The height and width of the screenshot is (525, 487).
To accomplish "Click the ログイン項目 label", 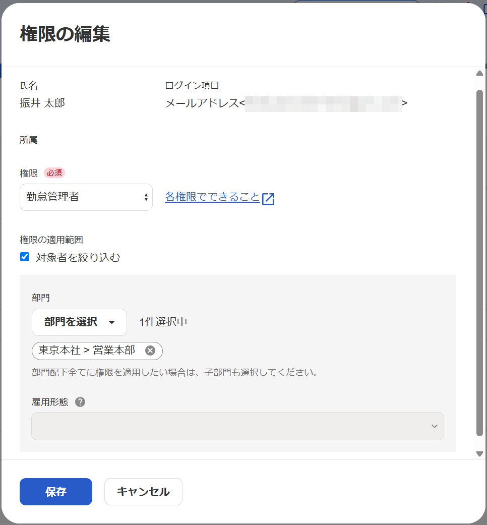I will click(x=192, y=85).
